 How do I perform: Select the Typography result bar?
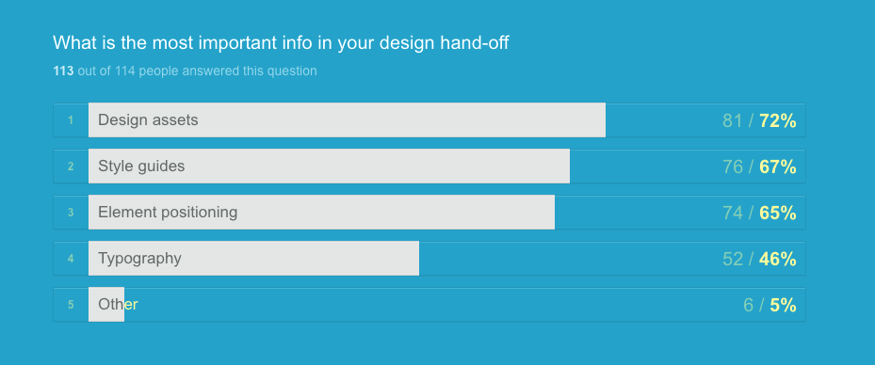pyautogui.click(x=253, y=259)
